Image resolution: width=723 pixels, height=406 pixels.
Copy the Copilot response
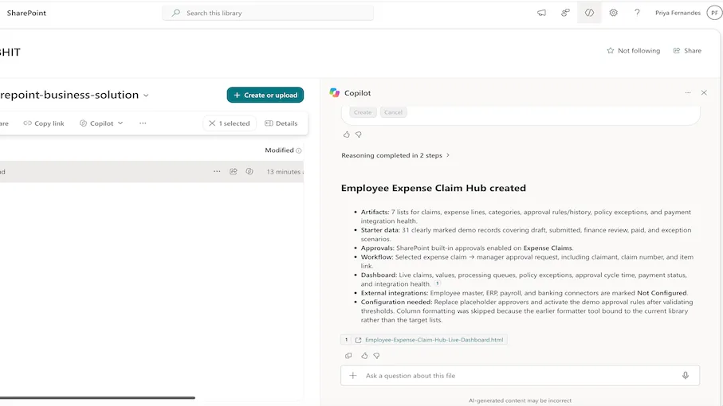(x=348, y=355)
